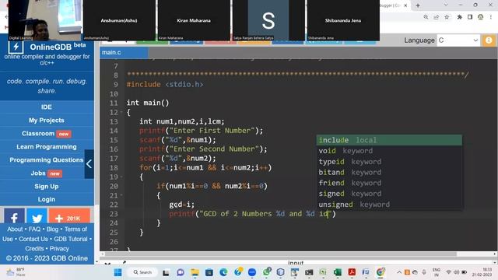Open the browser tab search chevron
The image size is (498, 280).
point(446,5)
